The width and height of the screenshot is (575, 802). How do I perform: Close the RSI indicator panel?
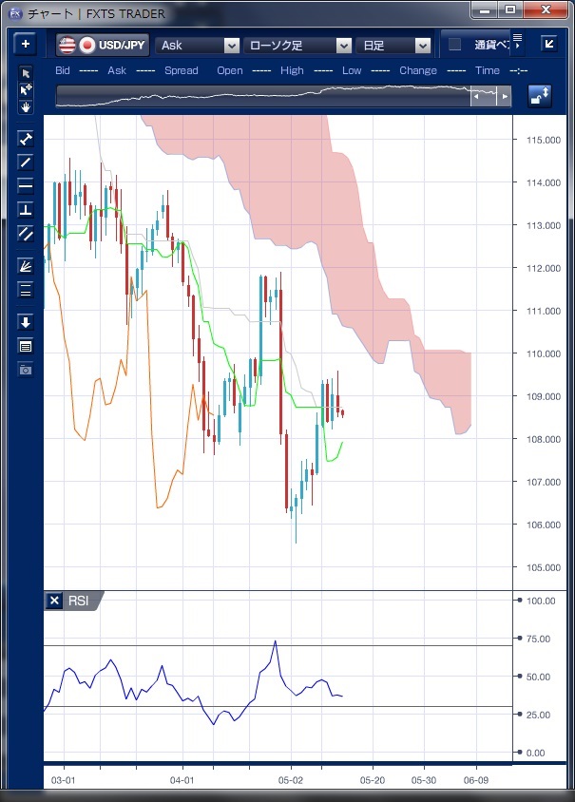click(x=54, y=601)
